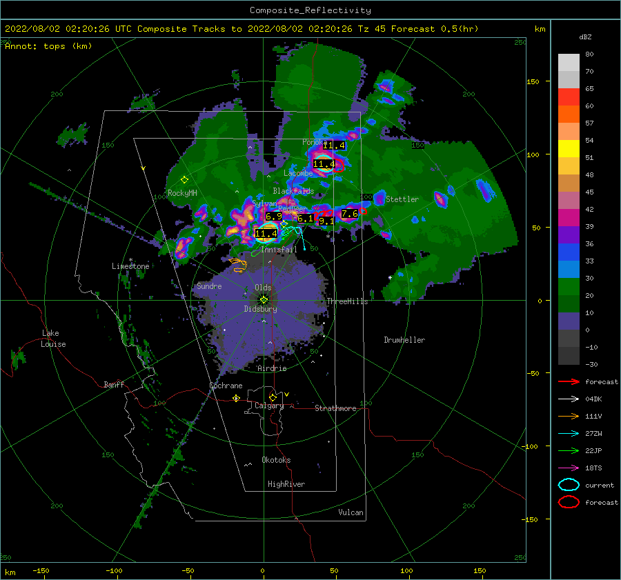The height and width of the screenshot is (580, 621).
Task: Click the yellow diamond marker beside the 6.9 label
Action: tap(284, 224)
